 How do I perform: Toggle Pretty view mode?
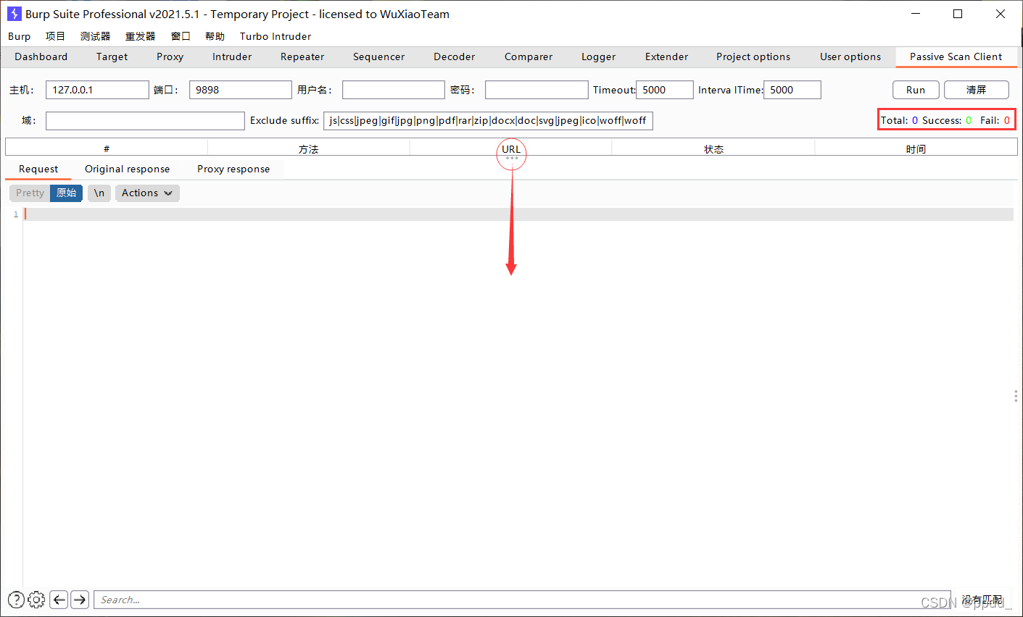(30, 193)
